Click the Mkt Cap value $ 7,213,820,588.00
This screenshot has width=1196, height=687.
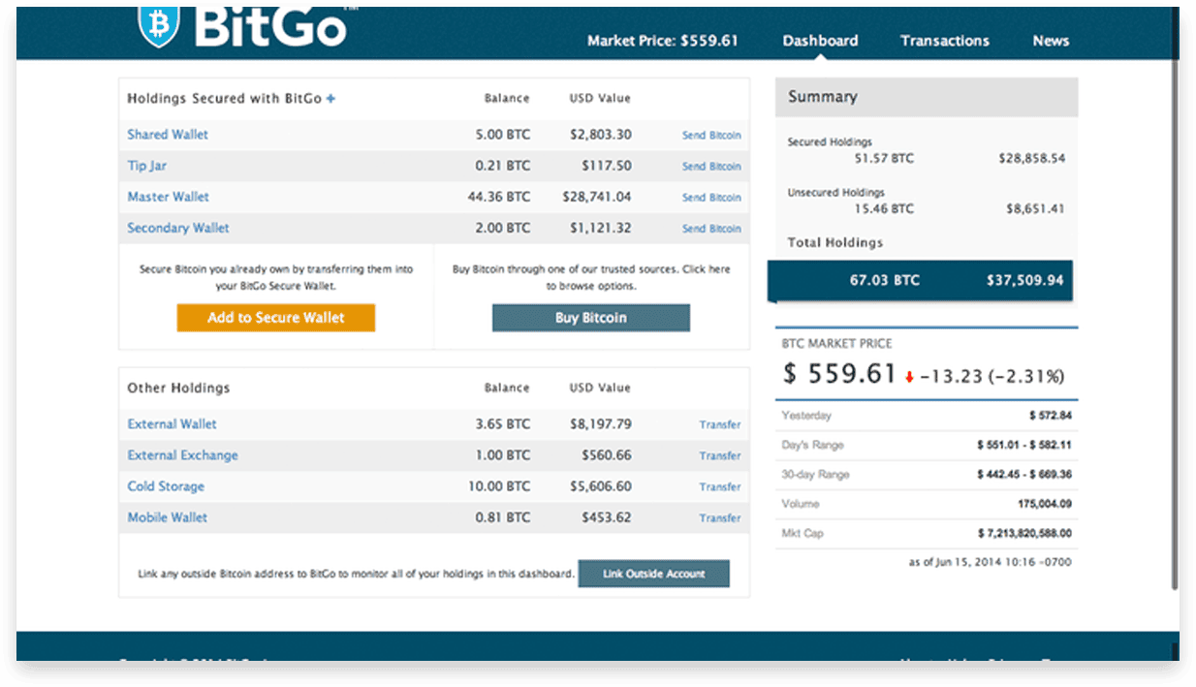coord(1024,533)
